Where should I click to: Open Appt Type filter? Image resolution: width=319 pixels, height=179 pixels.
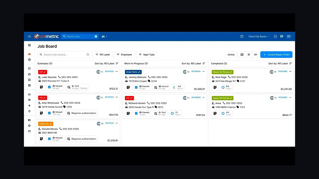pos(147,55)
